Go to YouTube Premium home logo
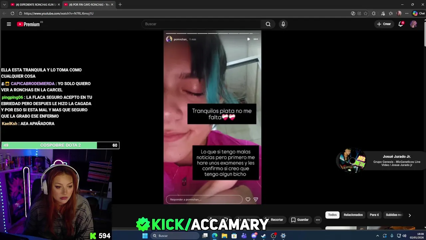Screen dimensions: 426x240 tap(29, 24)
